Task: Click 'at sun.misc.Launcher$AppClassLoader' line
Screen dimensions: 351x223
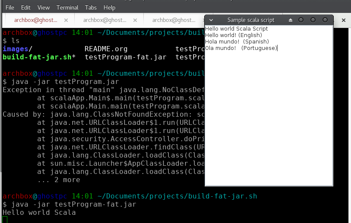Action: point(121,164)
